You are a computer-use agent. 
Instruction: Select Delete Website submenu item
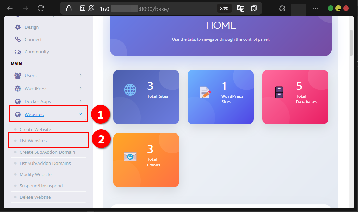[x=48, y=197]
